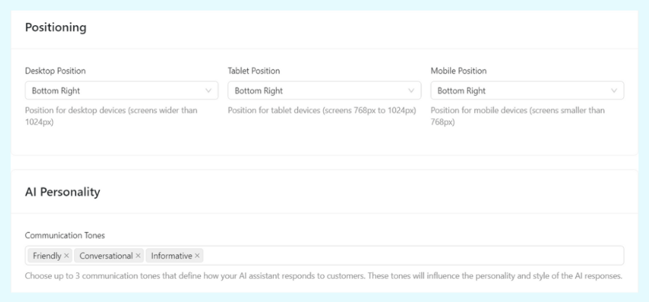The width and height of the screenshot is (649, 302).
Task: Delete the Informative tone tag
Action: (197, 256)
